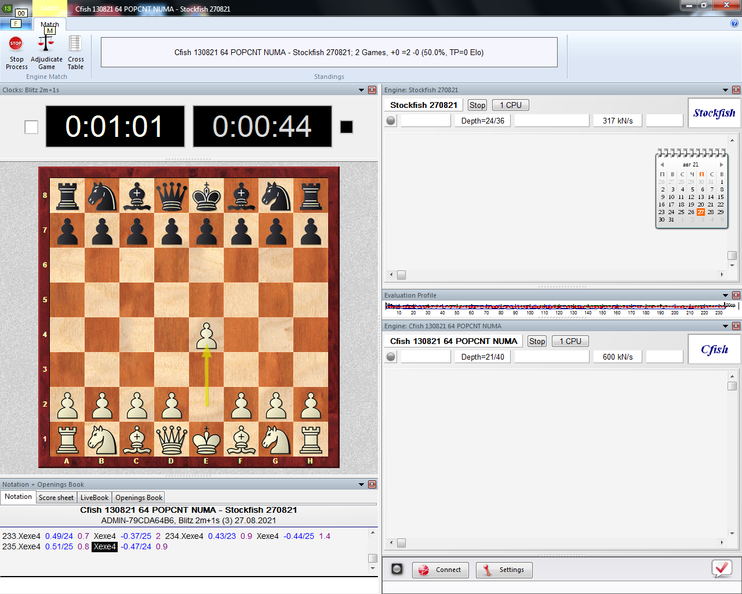This screenshot has height=594, width=742.
Task: Open the Cfish engine panel dropdown arrow
Action: point(725,326)
